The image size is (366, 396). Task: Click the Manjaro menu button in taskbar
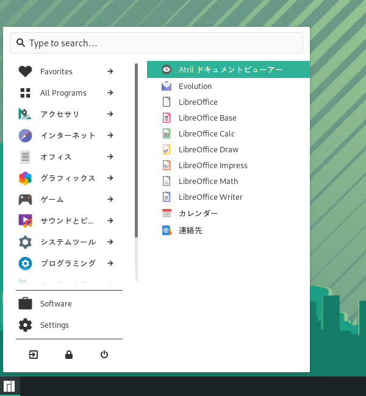(x=10, y=386)
